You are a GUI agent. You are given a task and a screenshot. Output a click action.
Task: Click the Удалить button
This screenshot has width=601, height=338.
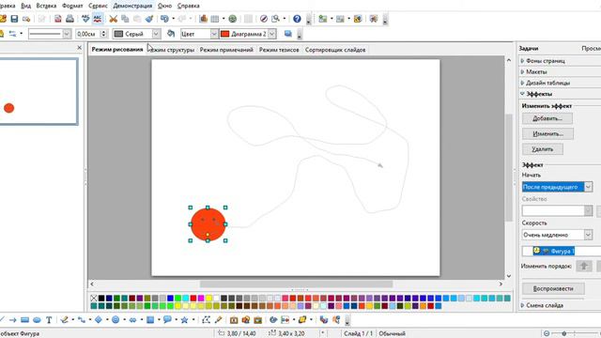click(x=543, y=149)
